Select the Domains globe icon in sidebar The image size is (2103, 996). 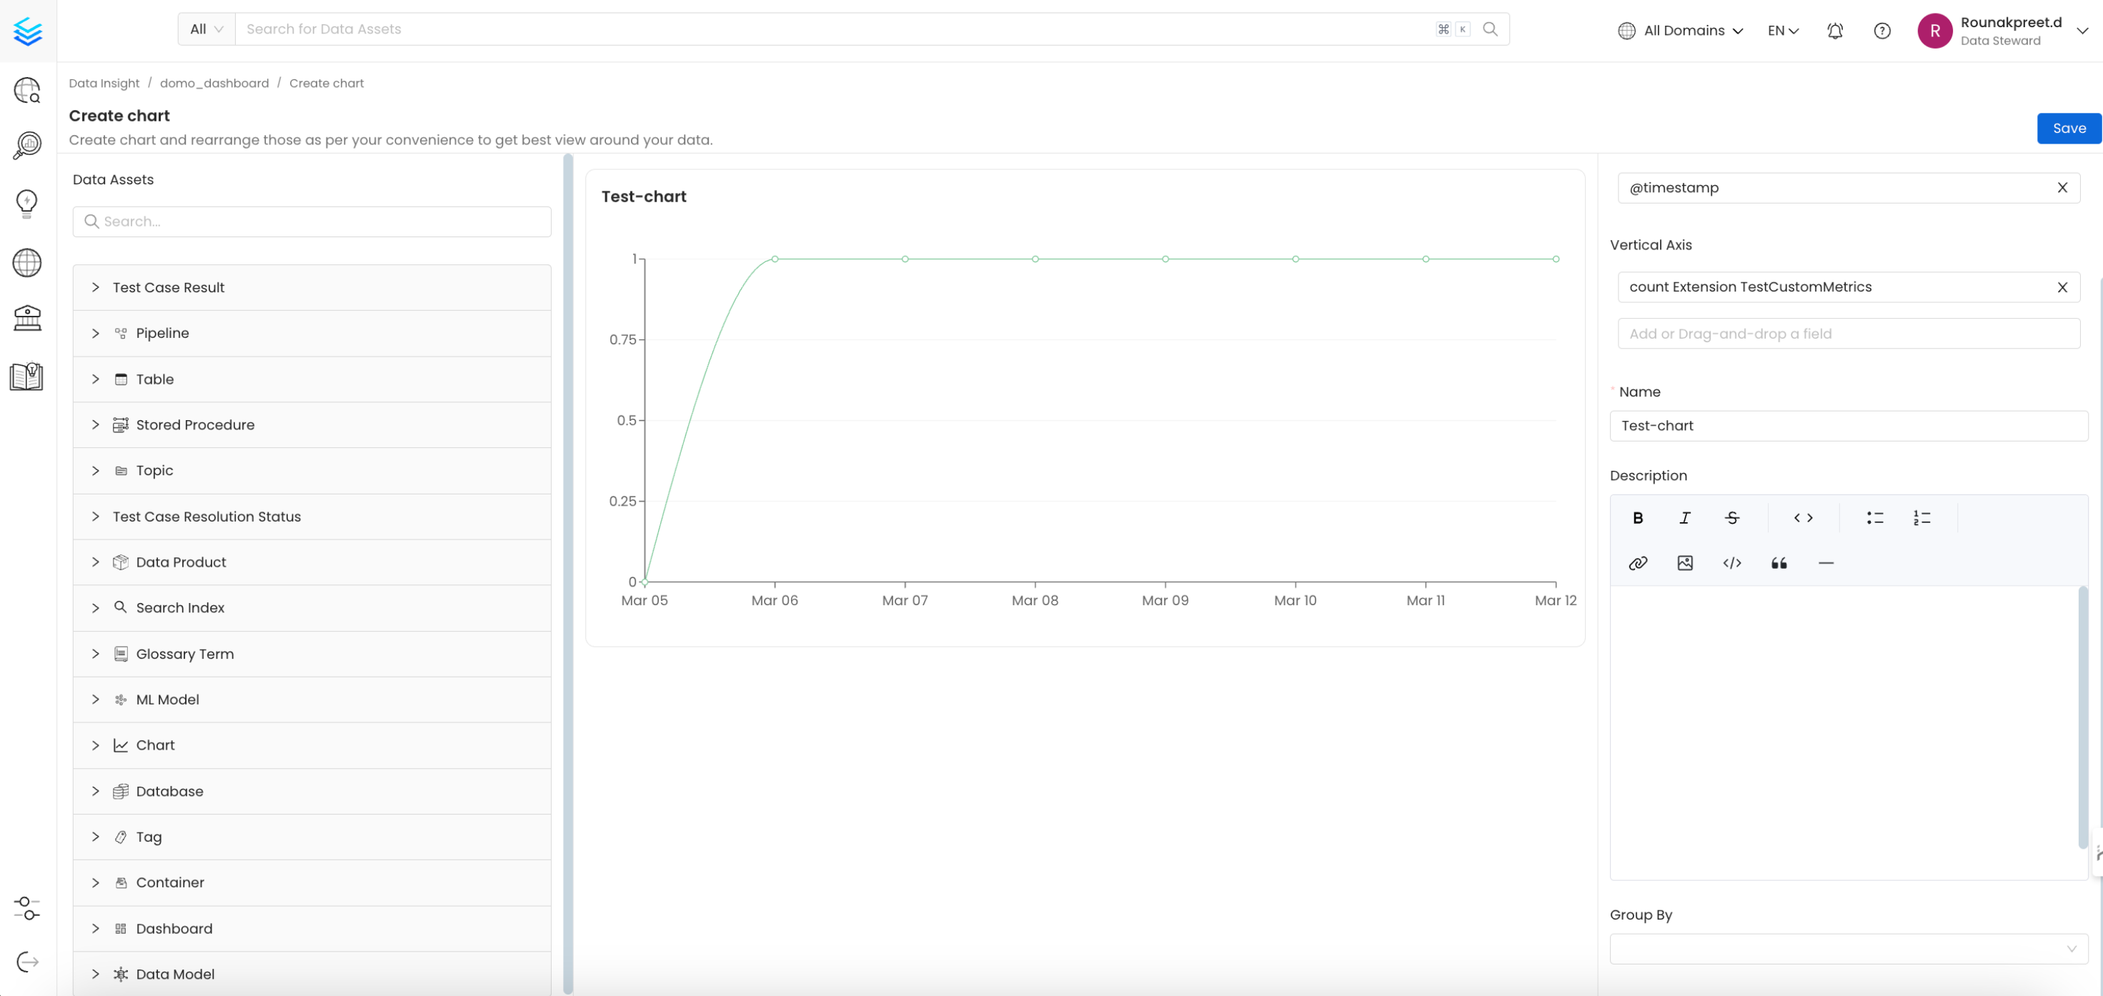point(27,263)
